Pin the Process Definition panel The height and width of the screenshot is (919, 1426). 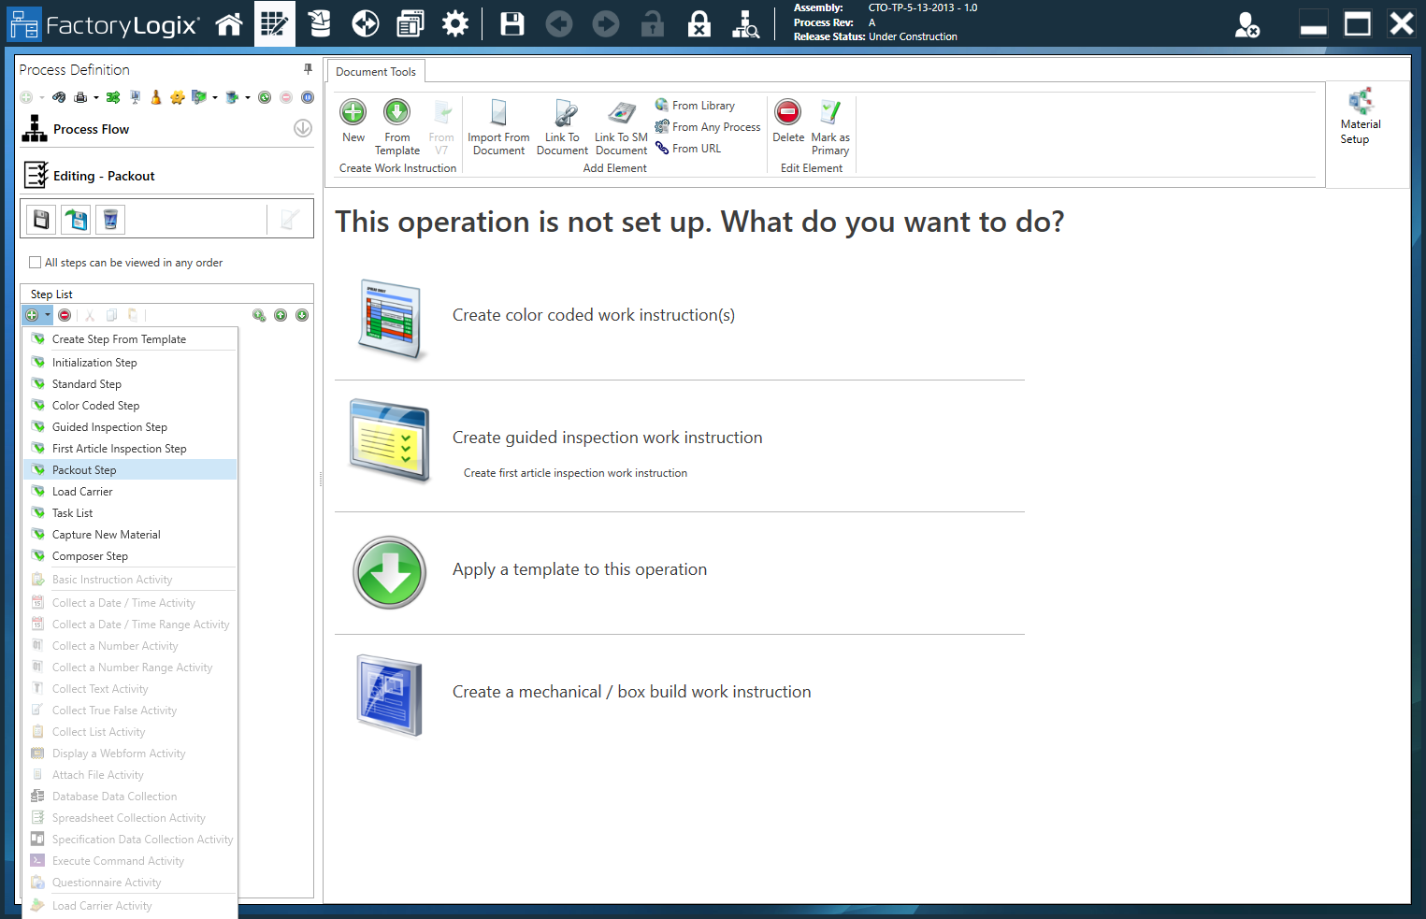pyautogui.click(x=308, y=69)
